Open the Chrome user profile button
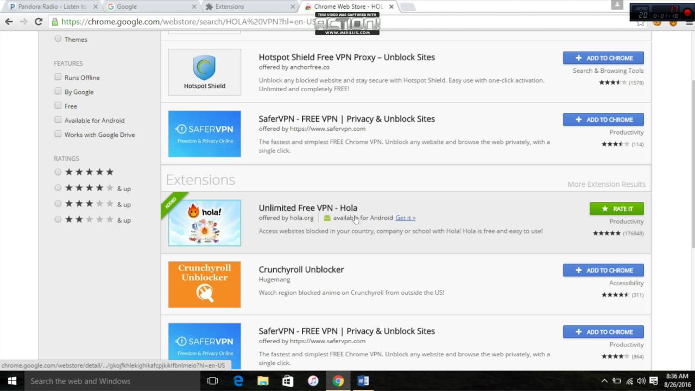Screen dimensions: 695x391 (617, 5)
